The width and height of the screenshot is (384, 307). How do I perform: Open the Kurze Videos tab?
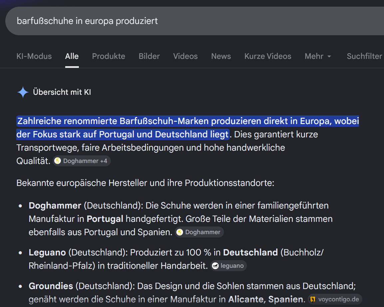click(x=268, y=56)
